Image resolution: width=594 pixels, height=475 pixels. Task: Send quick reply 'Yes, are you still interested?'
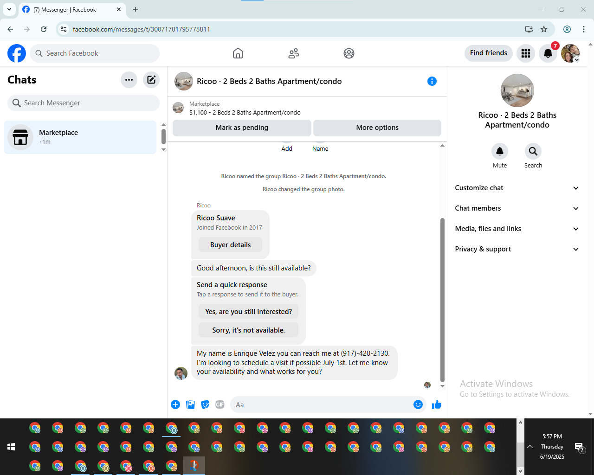[x=249, y=312]
